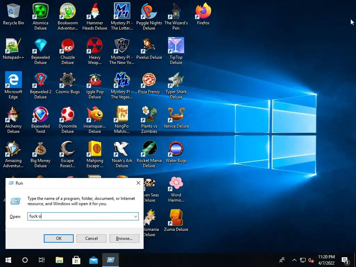Select the Insaniquarium Deluxe fish icon
Image resolution: width=356 pixels, height=267 pixels.
click(x=95, y=120)
